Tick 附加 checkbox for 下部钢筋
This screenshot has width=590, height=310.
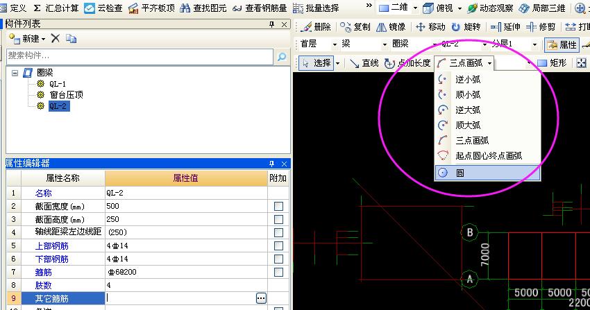278,259
